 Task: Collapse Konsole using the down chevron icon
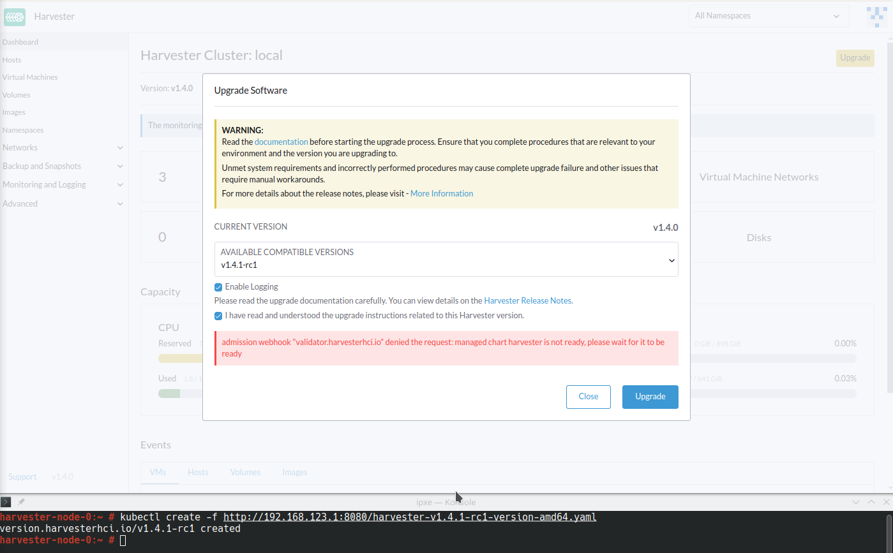(856, 502)
